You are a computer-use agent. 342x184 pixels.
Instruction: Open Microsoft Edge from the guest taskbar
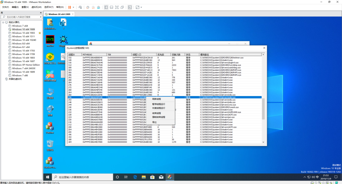pyautogui.click(x=135, y=177)
